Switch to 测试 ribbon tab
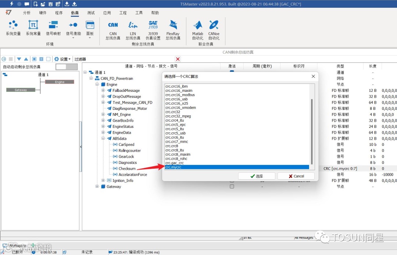 coord(91,12)
